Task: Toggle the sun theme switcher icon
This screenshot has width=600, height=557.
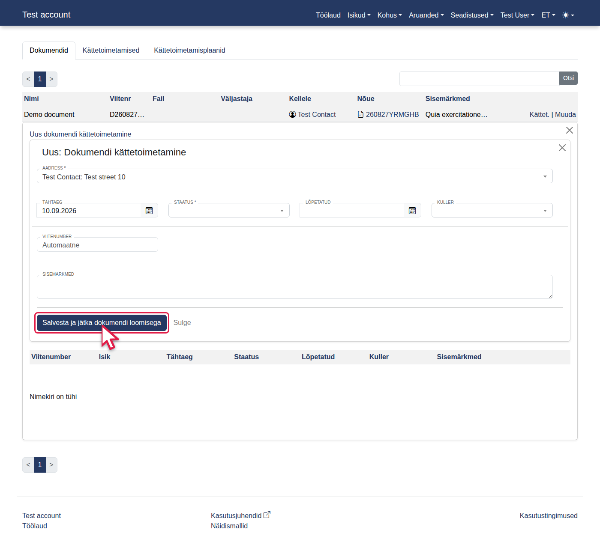Action: click(568, 15)
